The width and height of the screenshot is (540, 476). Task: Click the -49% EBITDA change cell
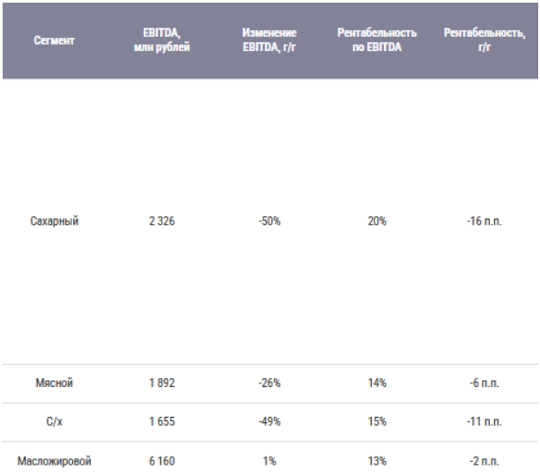pos(270,422)
